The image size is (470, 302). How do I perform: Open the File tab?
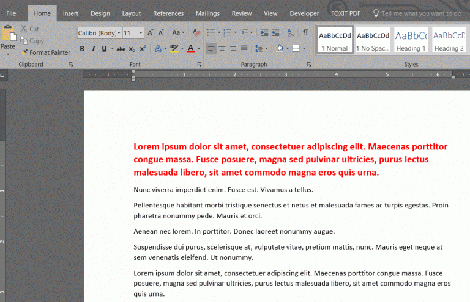pyautogui.click(x=11, y=13)
